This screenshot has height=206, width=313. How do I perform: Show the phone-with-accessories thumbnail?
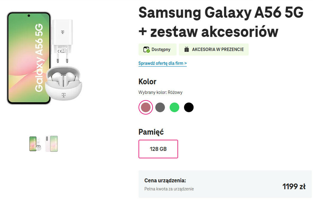(x=35, y=144)
